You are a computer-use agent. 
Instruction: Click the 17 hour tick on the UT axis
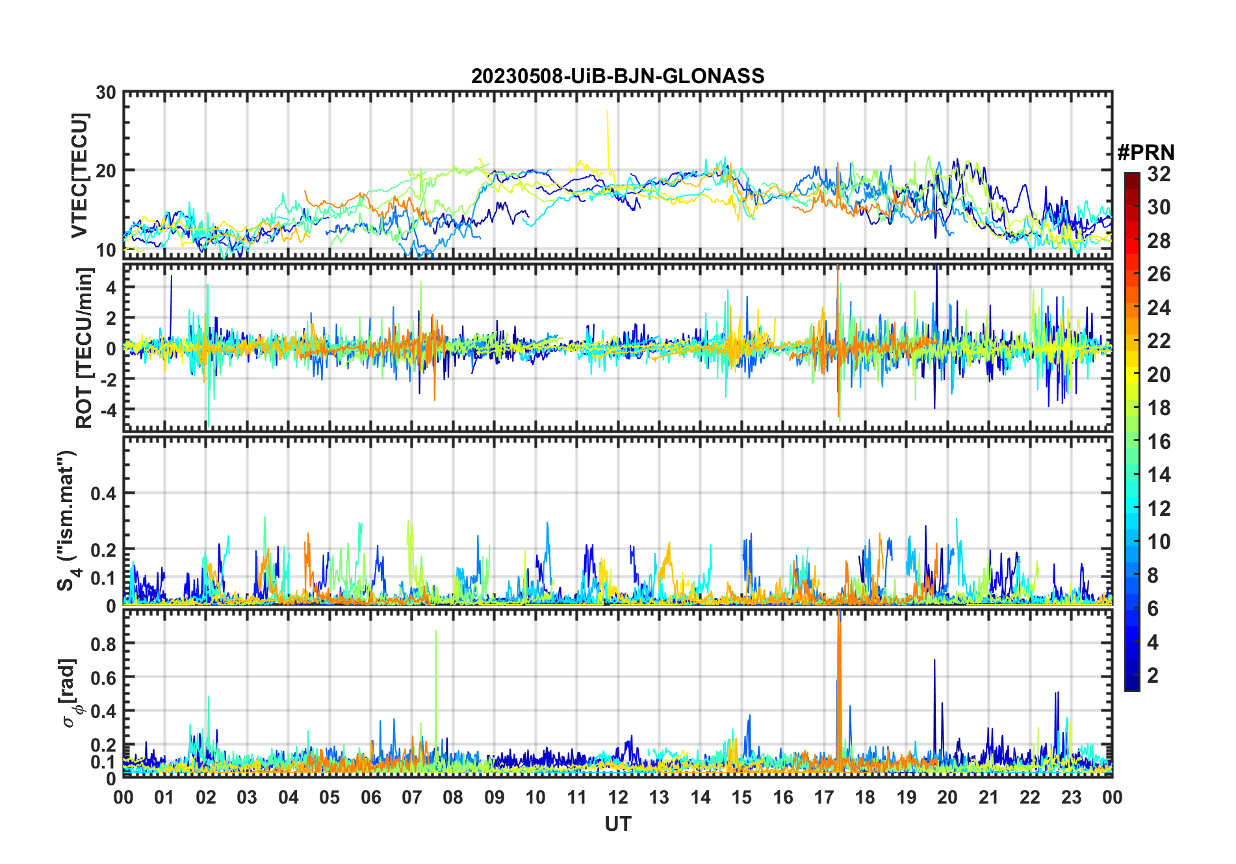[x=823, y=797]
